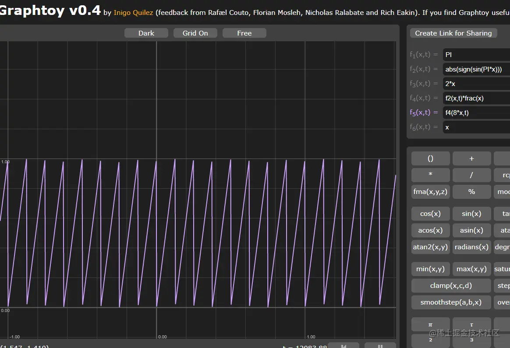The image size is (510, 348).
Task: Insert the τ constant button
Action: pyautogui.click(x=471, y=324)
